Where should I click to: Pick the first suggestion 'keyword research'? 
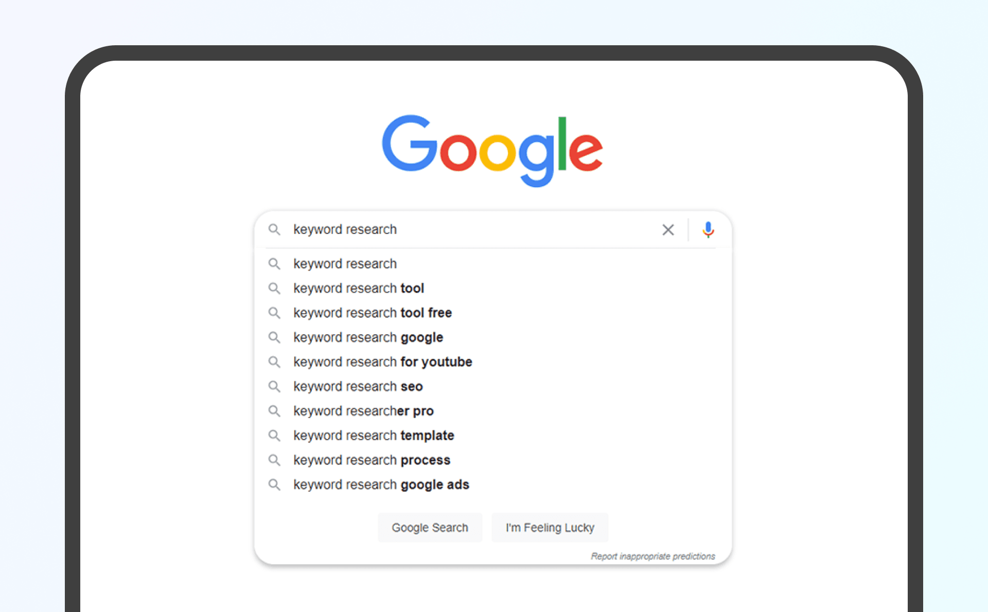(x=345, y=264)
